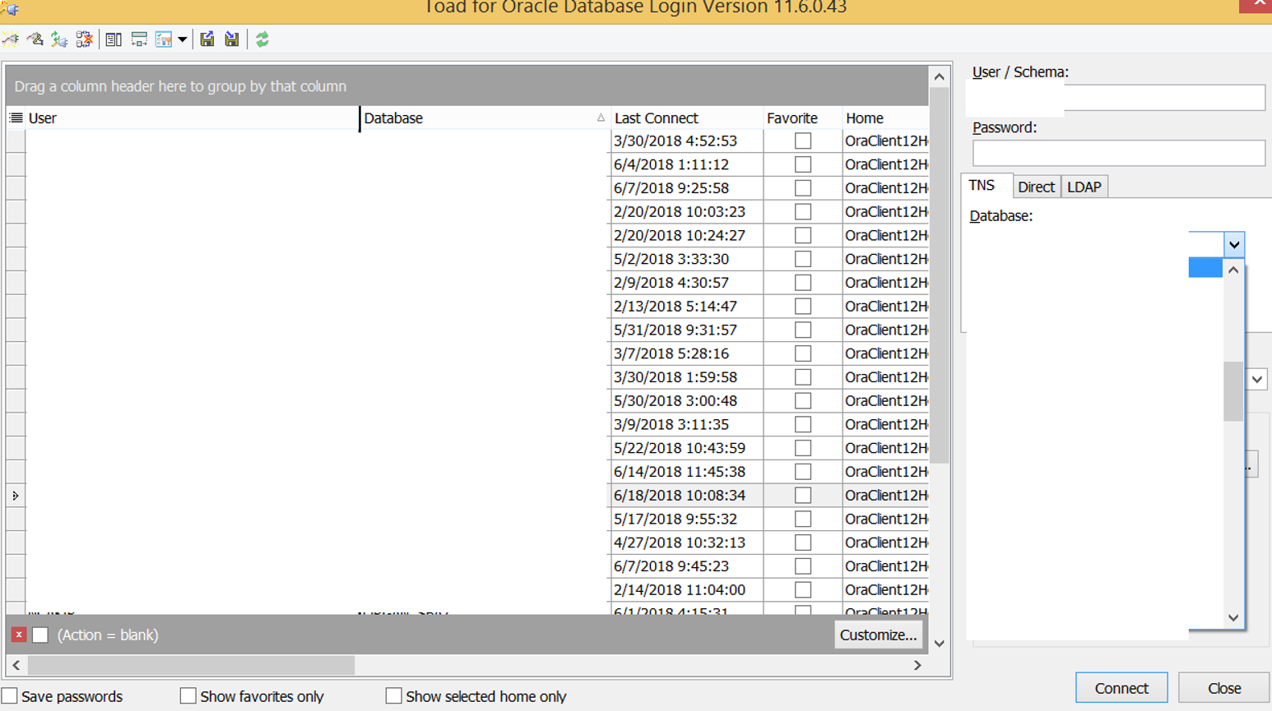Viewport: 1272px width, 711px height.
Task: Check Favorite box for the 4/27/2018 10:32:13 row
Action: (x=803, y=542)
